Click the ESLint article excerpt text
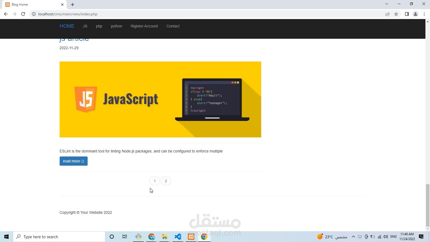This screenshot has width=430, height=242. (141, 151)
